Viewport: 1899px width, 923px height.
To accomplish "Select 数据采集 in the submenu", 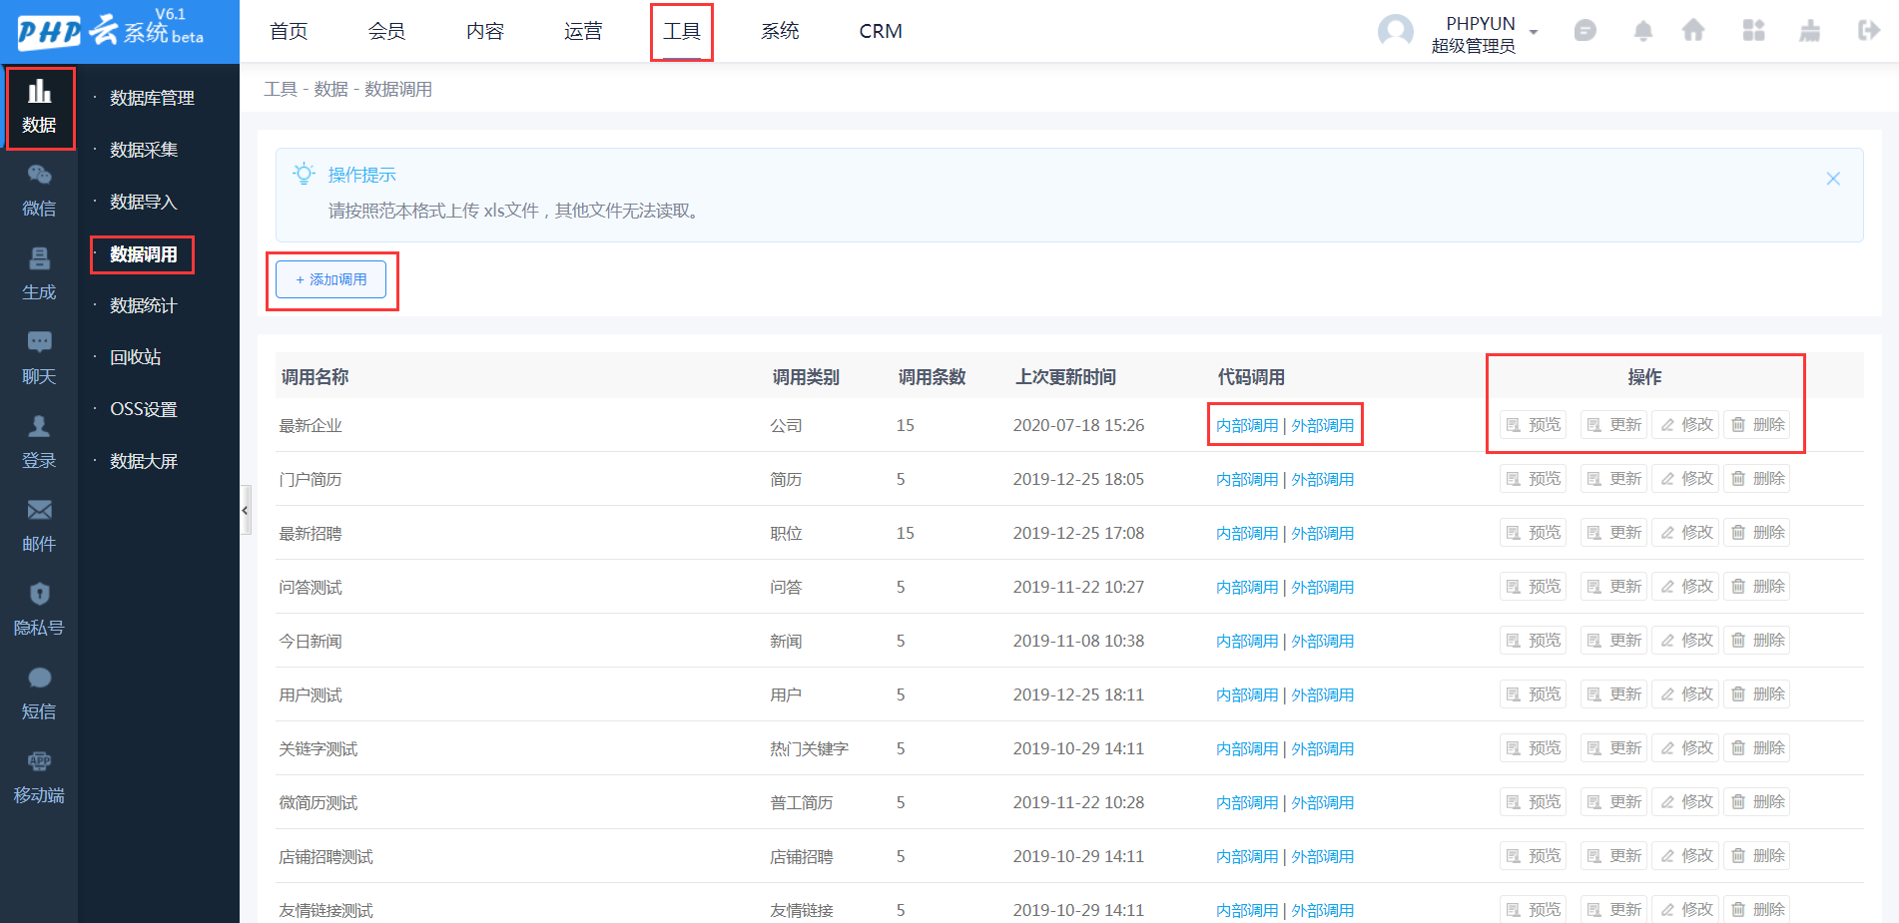I will click(x=144, y=150).
